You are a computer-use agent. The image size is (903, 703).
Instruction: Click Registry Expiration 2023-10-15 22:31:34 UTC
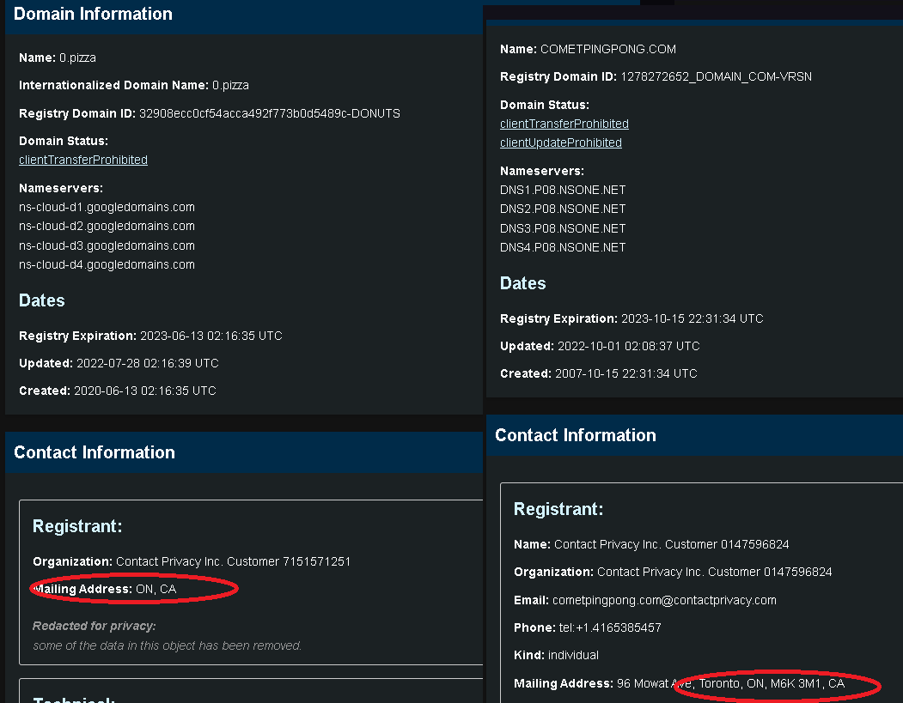pos(631,318)
